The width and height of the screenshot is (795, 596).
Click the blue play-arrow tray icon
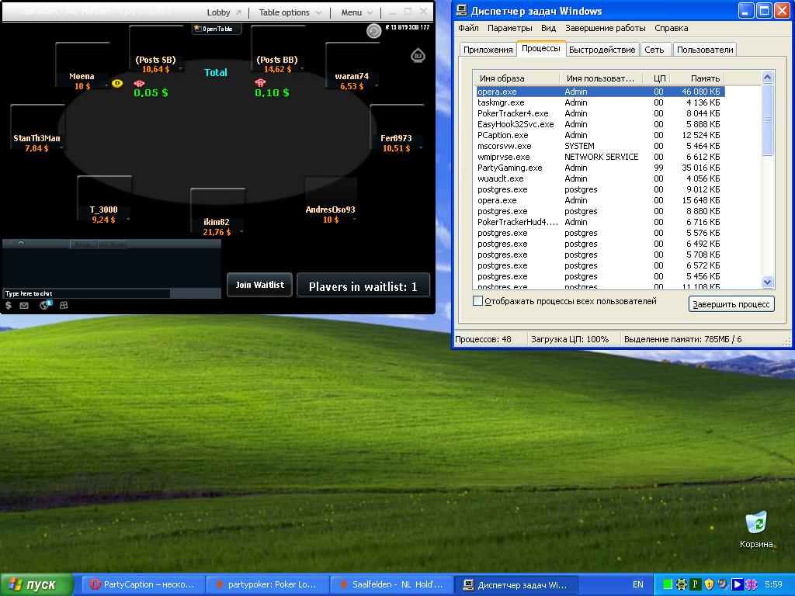point(738,584)
